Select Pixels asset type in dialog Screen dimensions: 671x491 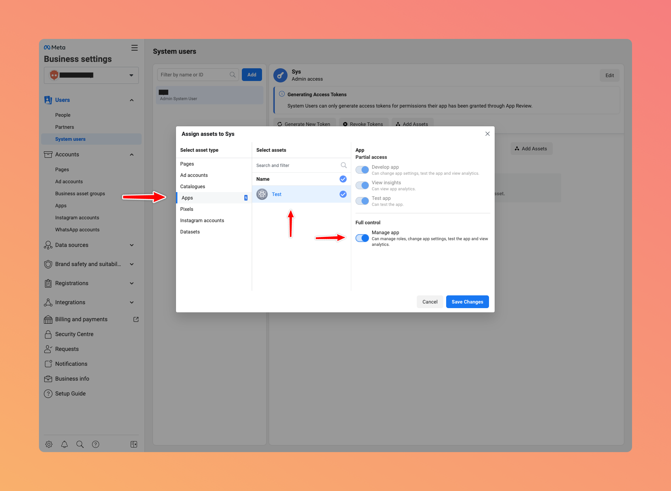[187, 209]
